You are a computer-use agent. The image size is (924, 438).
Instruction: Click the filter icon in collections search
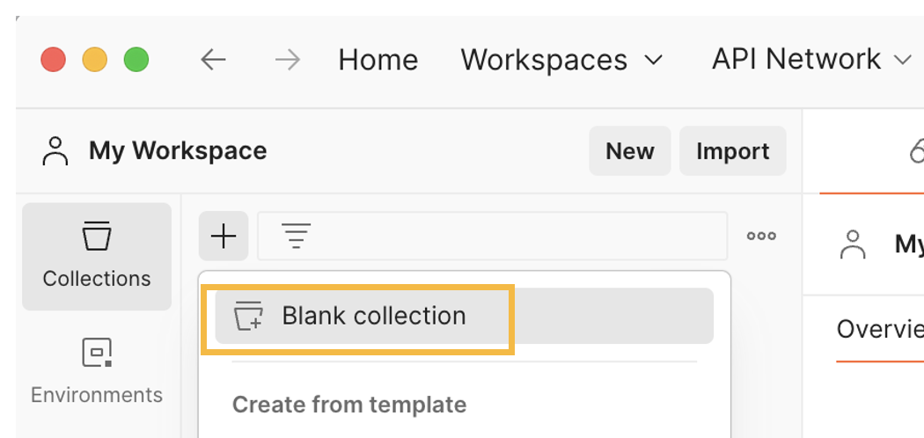(296, 236)
